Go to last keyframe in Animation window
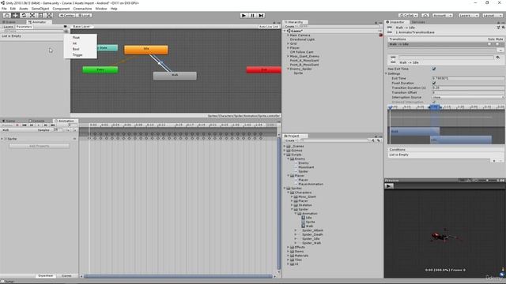506x284 pixels. click(x=53, y=125)
